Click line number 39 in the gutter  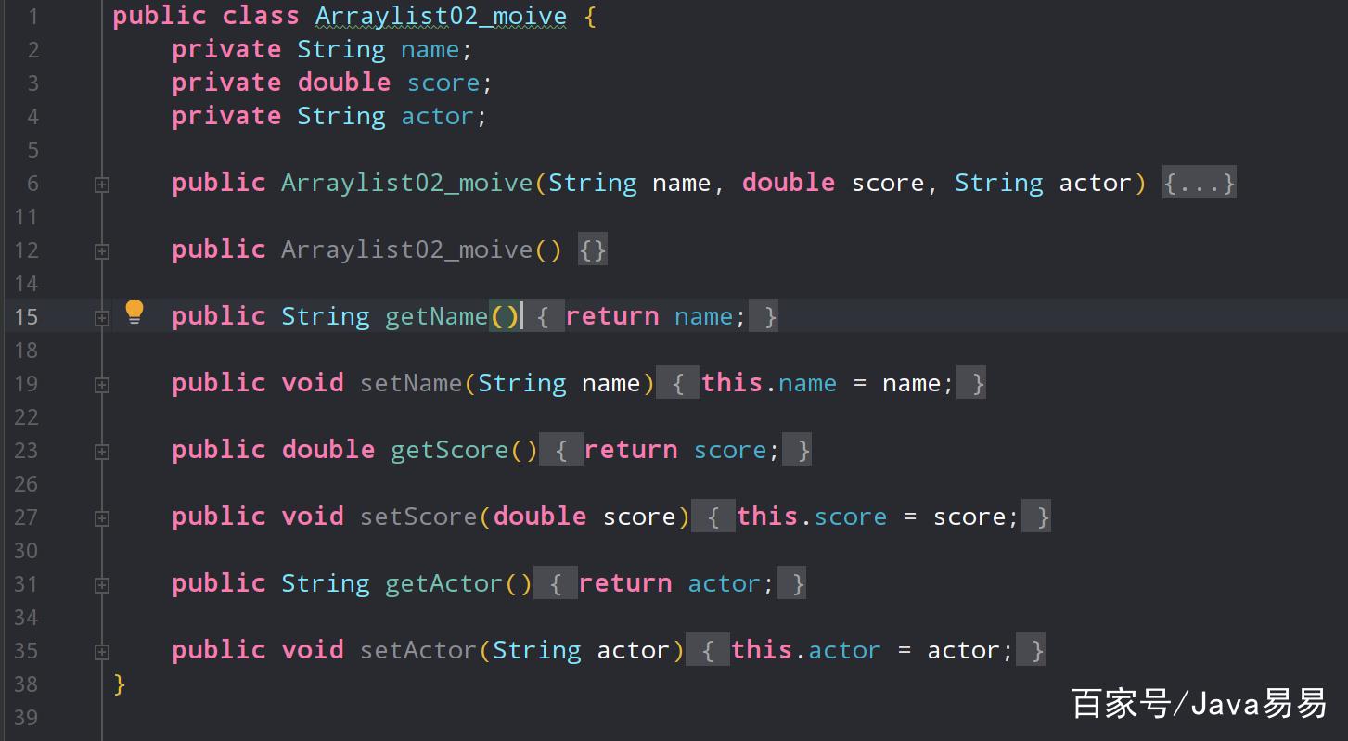pyautogui.click(x=26, y=718)
